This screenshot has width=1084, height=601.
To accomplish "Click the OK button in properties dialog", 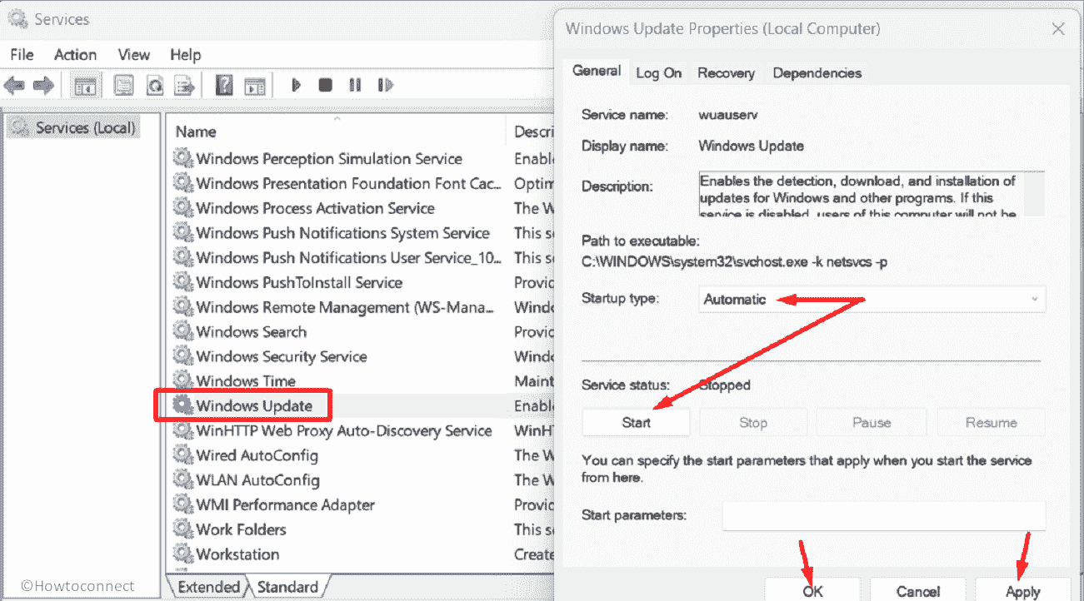I will click(x=813, y=590).
